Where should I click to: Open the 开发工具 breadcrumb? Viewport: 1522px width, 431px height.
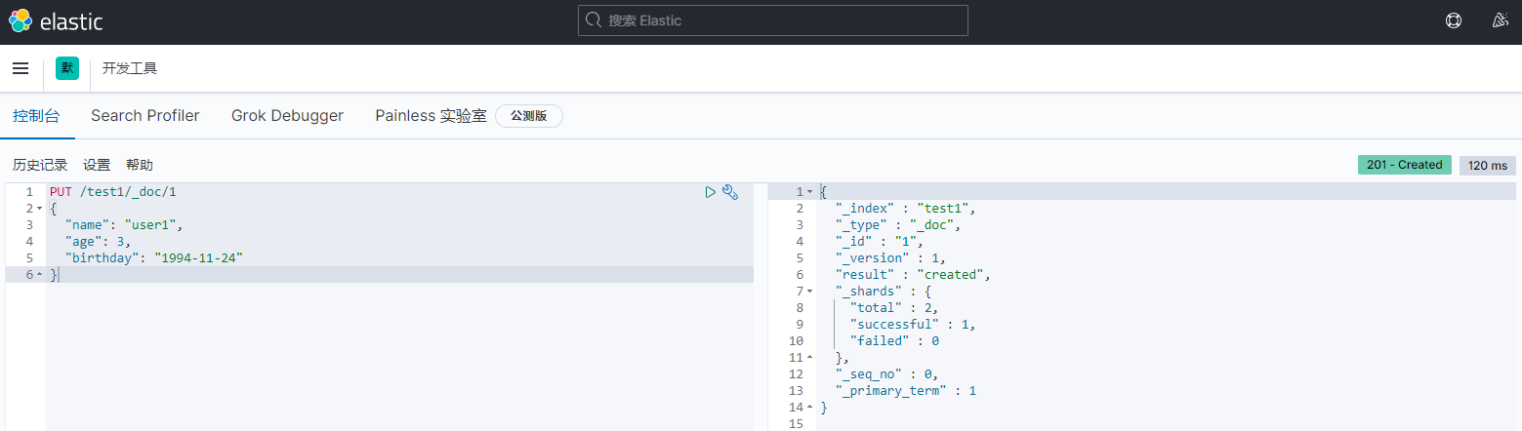tap(130, 68)
